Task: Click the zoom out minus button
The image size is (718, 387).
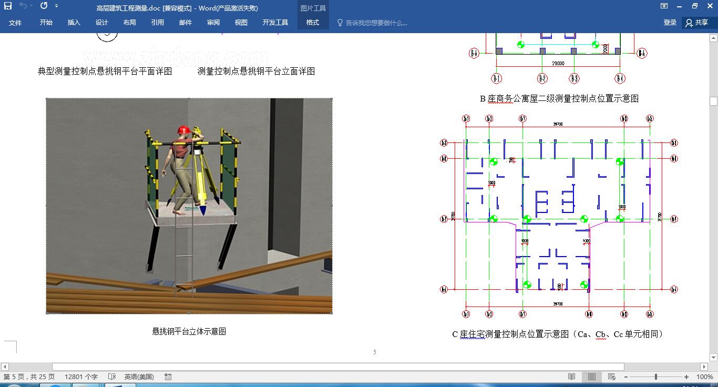Action: (x=626, y=376)
